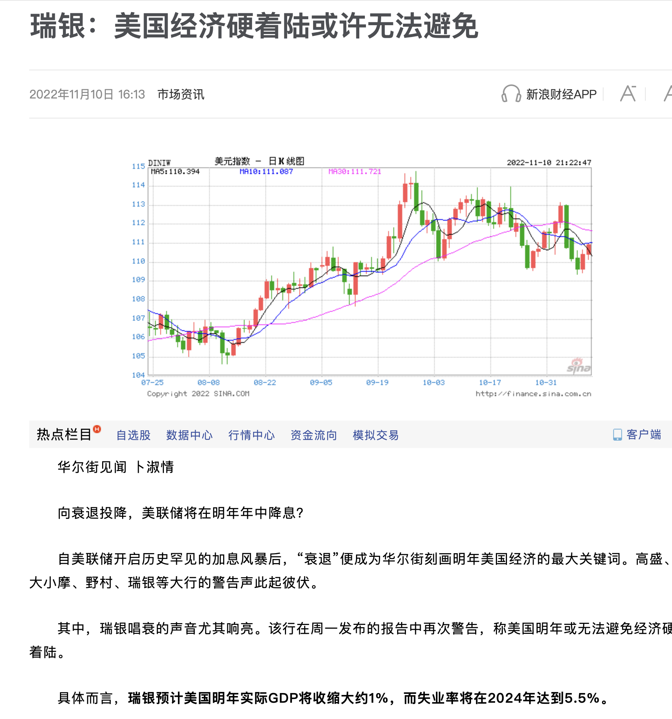This screenshot has width=672, height=719.
Task: Click the MA30:111.721 chart label
Action: tap(355, 171)
